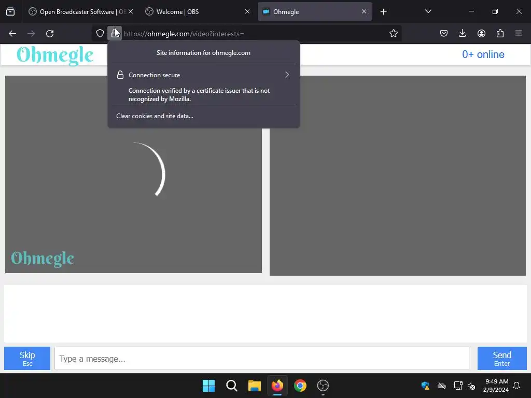Reload the current page
The image size is (531, 398).
pyautogui.click(x=50, y=34)
